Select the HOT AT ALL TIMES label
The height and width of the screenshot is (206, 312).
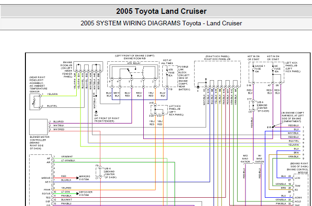[167, 62]
